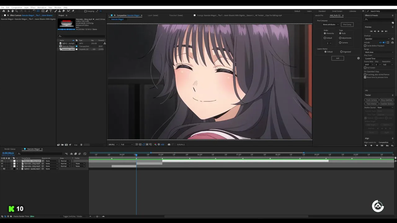
Task: Open the Graph Editor icon in timeline
Action: coord(85,154)
